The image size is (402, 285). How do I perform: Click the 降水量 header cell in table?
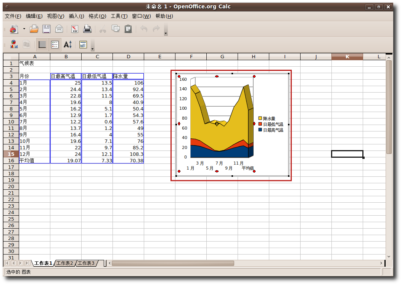point(128,76)
